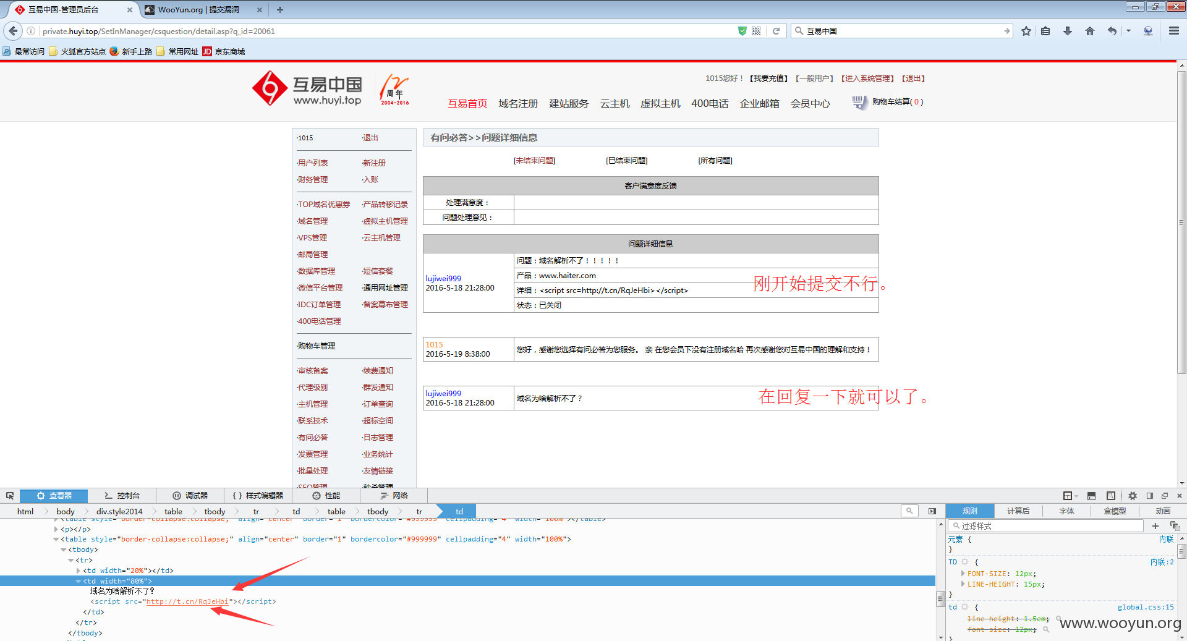Show bookmarks list icon
Viewport: 1187px width, 641px height.
coord(1045,31)
